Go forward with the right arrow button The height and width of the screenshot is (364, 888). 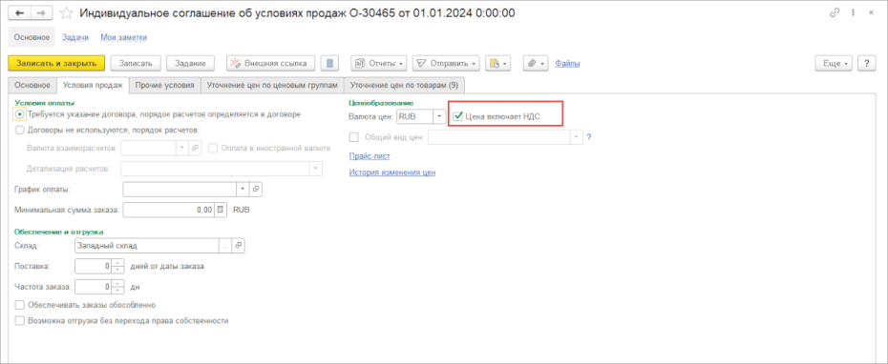tap(41, 13)
